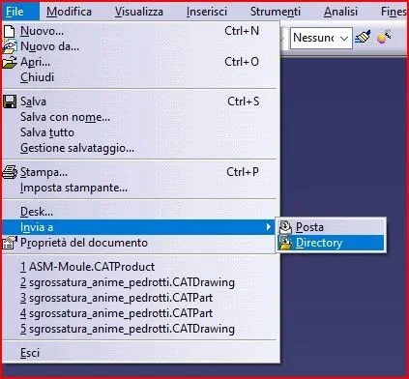Click the paintbrush toolbar icon
Image resolution: width=409 pixels, height=379 pixels.
click(363, 38)
